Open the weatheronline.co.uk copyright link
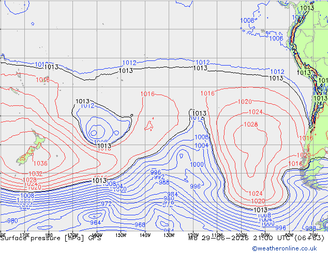Image resolution: width=328 pixels, height=253 pixels. click(285, 248)
